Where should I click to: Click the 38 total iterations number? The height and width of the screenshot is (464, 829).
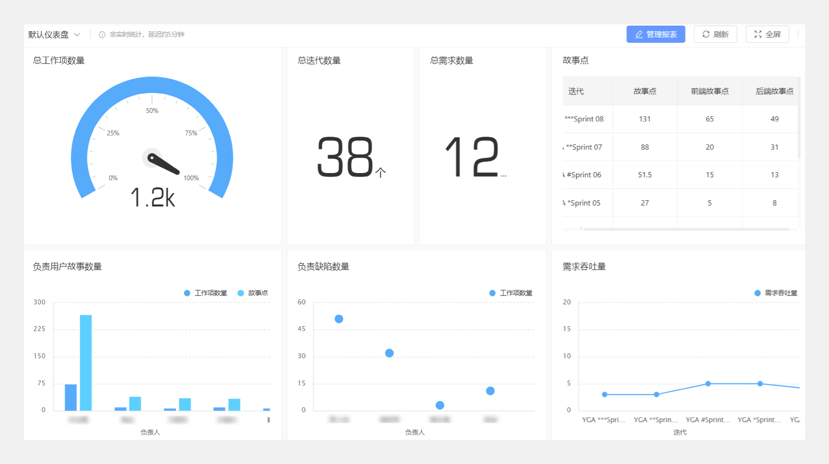click(x=345, y=158)
